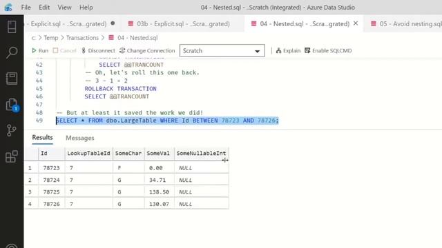Image resolution: width=442 pixels, height=248 pixels.
Task: Click the comment on line 48
Action: click(x=130, y=113)
